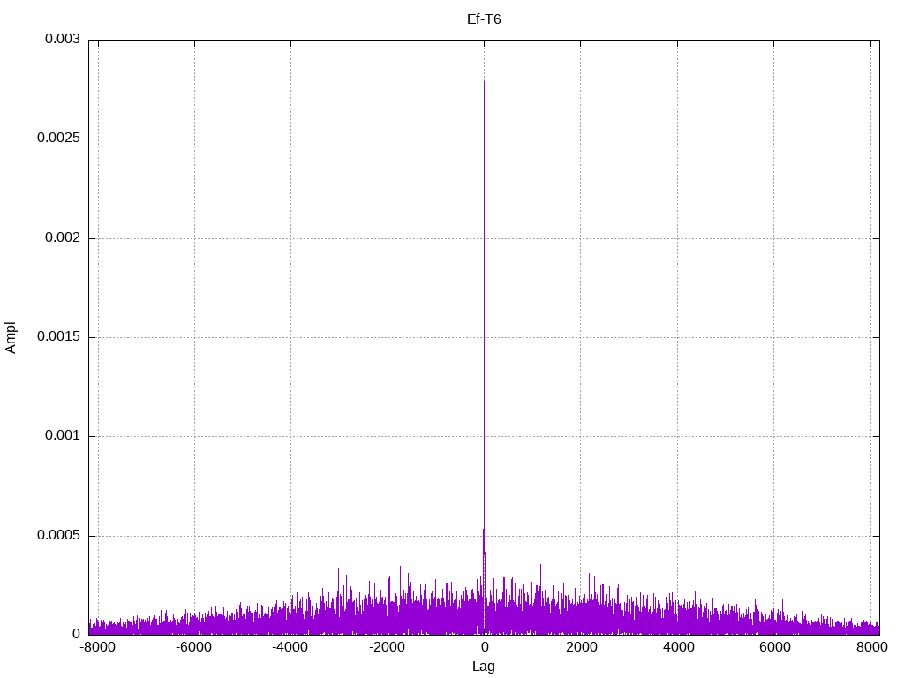Click the tall central spike at lag 0
The image size is (904, 678).
pyautogui.click(x=484, y=358)
